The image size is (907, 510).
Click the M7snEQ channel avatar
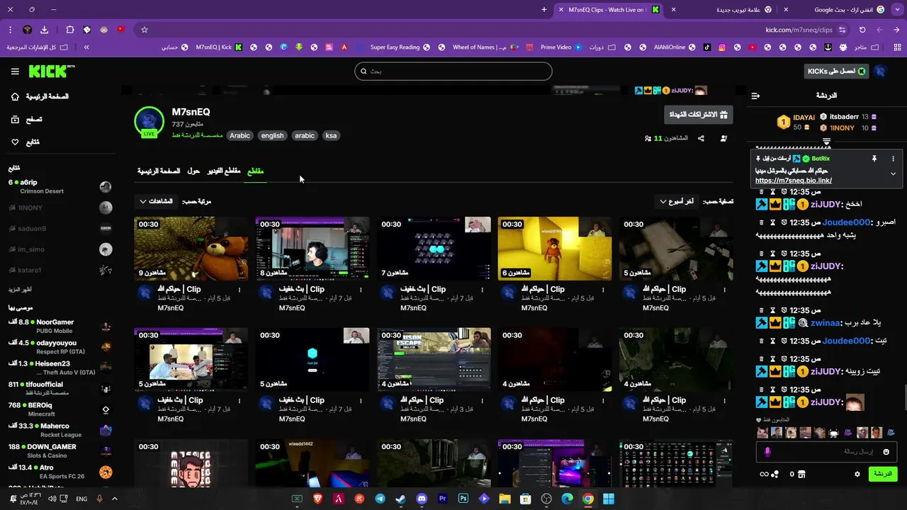tap(150, 122)
